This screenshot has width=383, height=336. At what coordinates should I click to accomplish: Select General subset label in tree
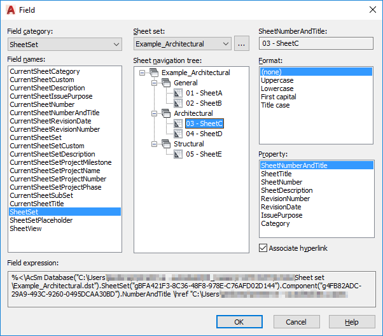[186, 83]
